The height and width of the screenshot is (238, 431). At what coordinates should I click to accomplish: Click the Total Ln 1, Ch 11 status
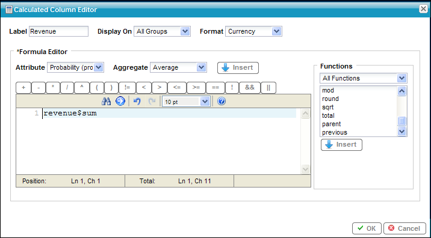tap(179, 181)
